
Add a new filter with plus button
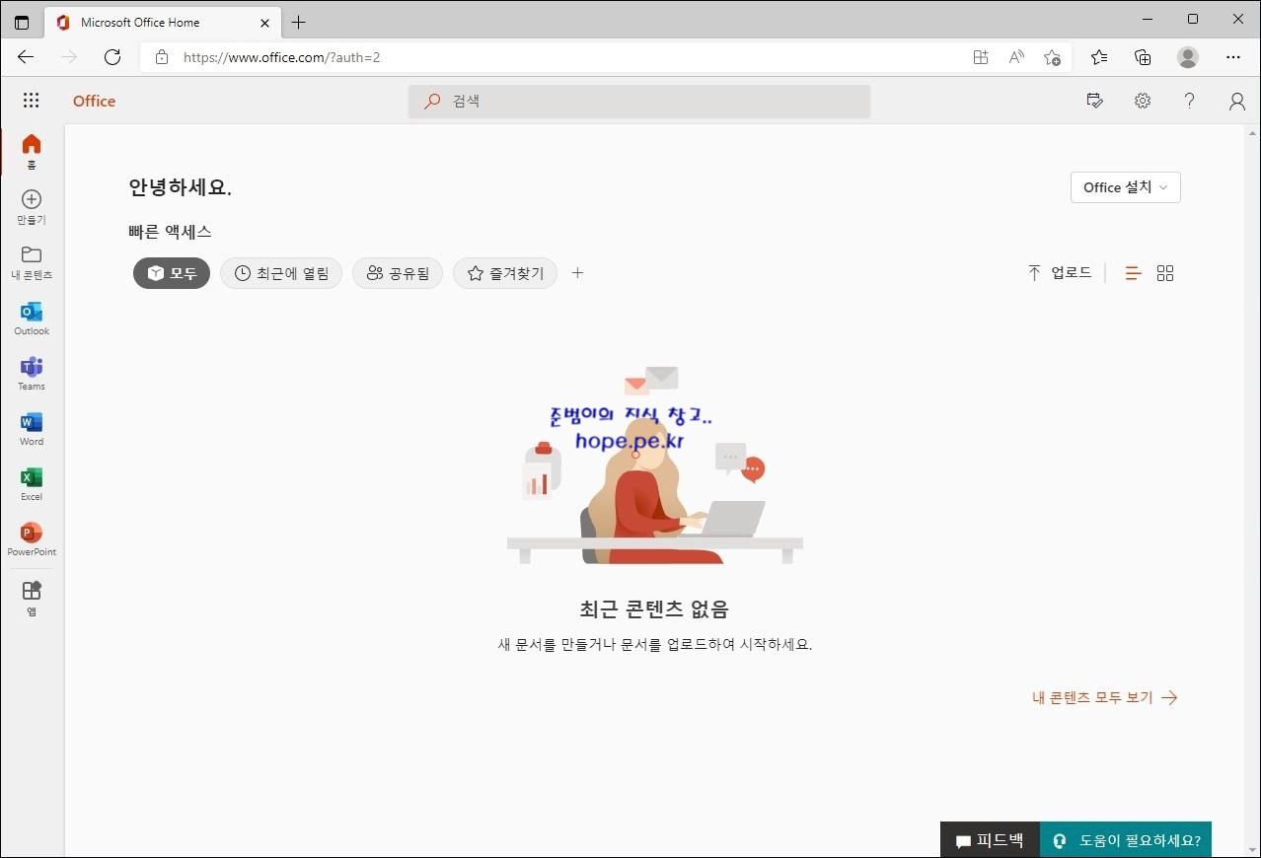pyautogui.click(x=578, y=273)
